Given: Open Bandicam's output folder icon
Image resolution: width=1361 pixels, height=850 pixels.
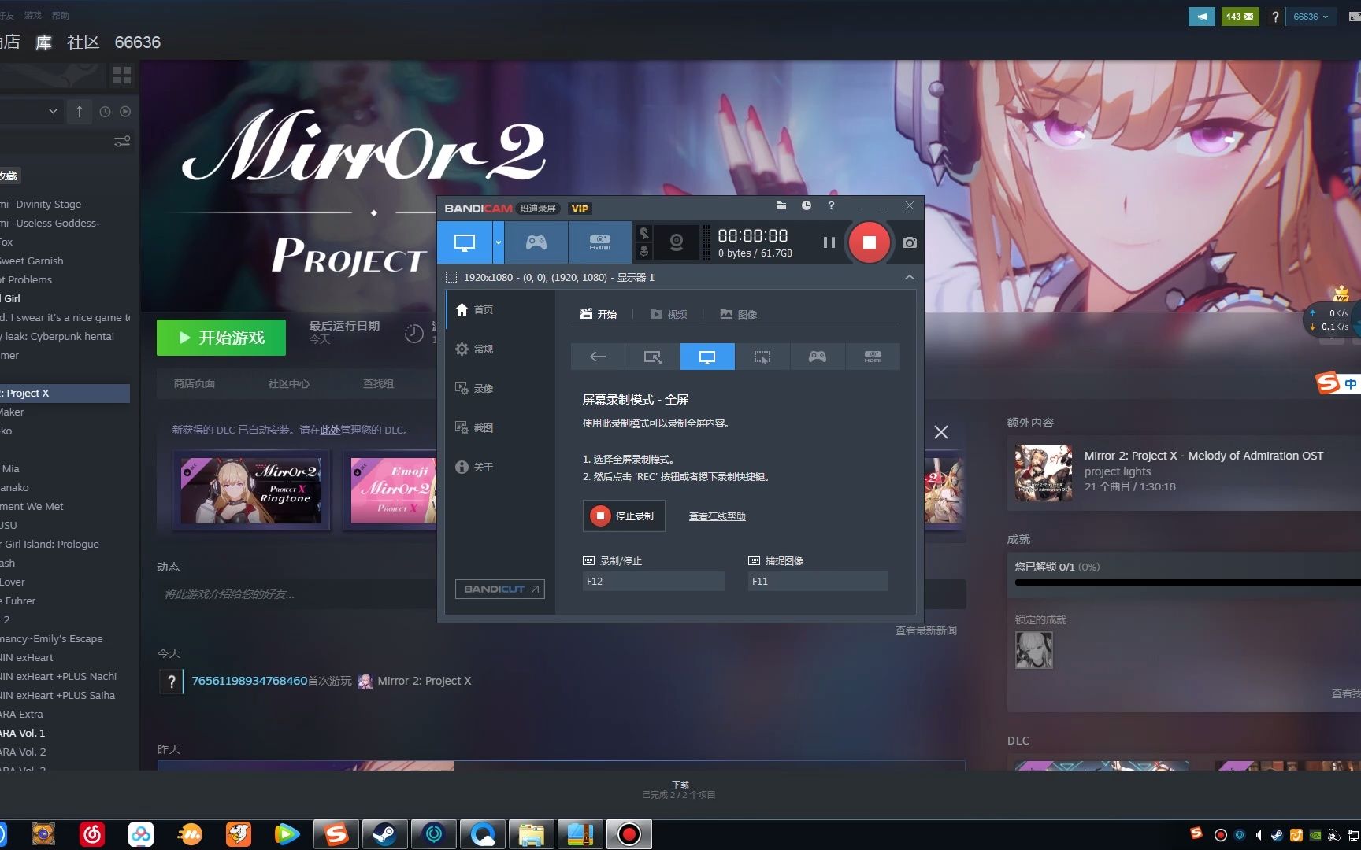Looking at the screenshot, I should 781,205.
